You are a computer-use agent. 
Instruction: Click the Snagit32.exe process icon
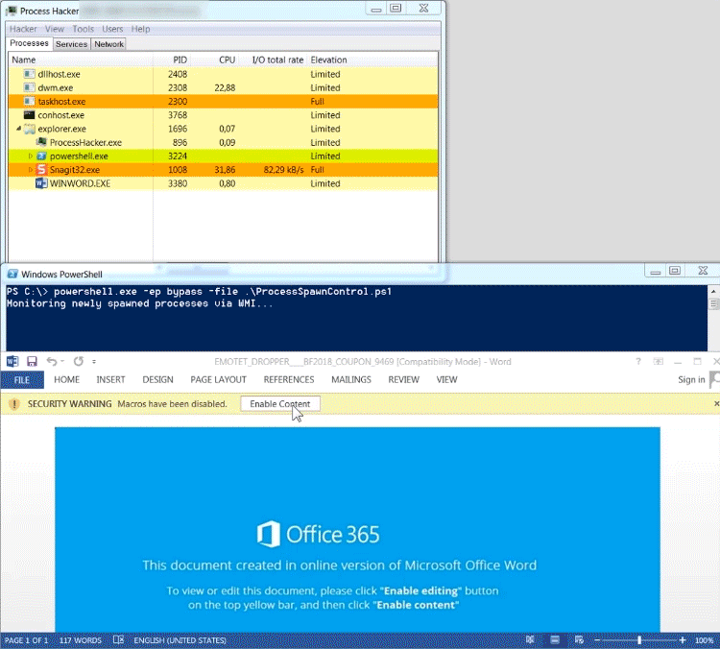(x=41, y=170)
